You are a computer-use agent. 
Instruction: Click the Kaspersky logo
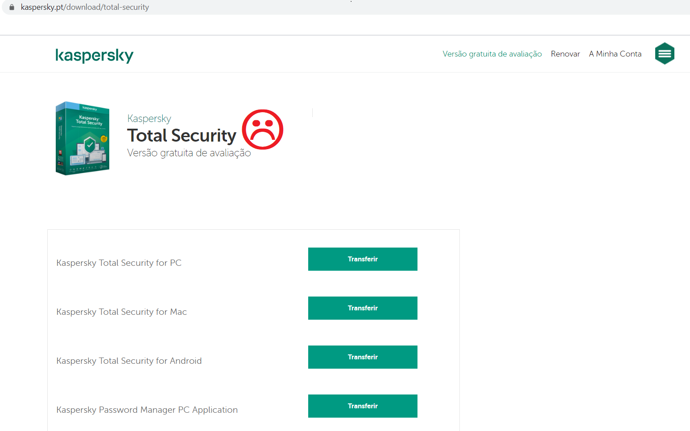[95, 55]
